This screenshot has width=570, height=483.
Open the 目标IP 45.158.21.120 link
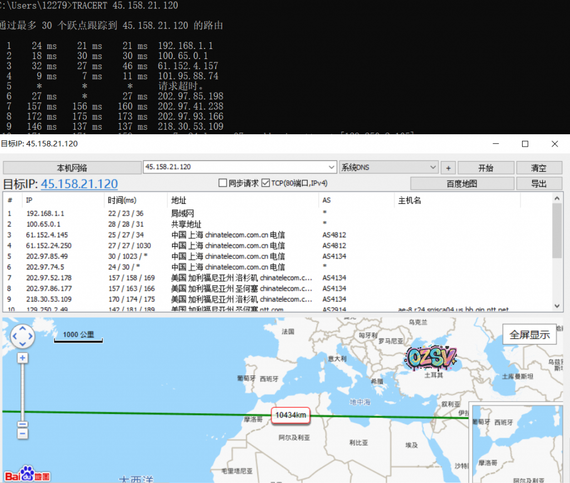point(79,184)
